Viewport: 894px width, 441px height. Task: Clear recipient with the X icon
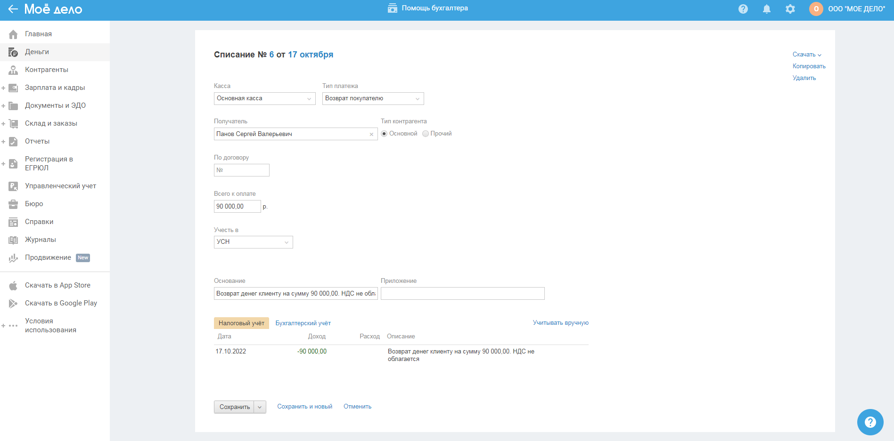(x=371, y=135)
